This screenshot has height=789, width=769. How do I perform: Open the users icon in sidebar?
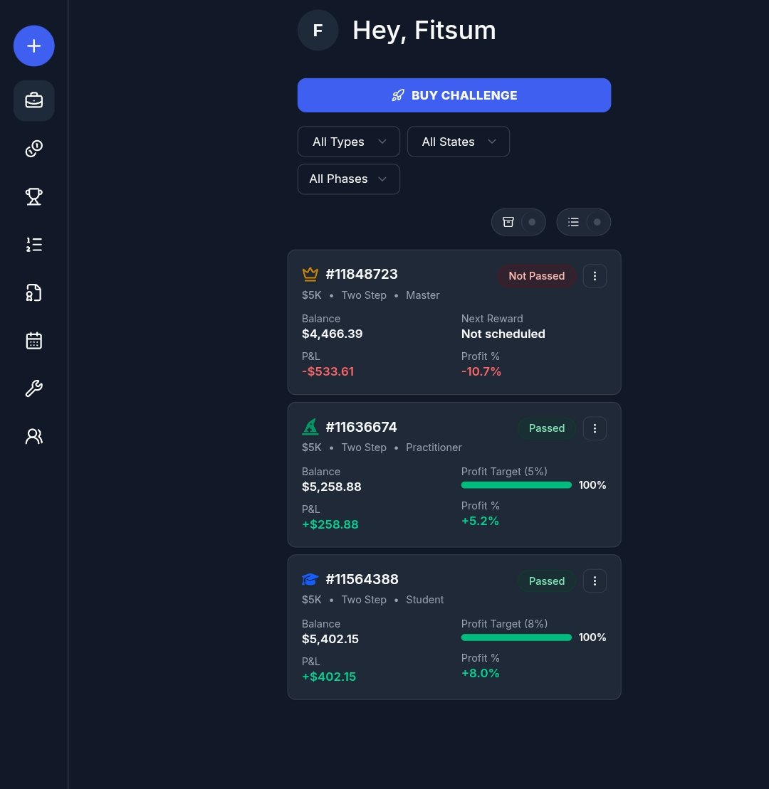[x=33, y=436]
